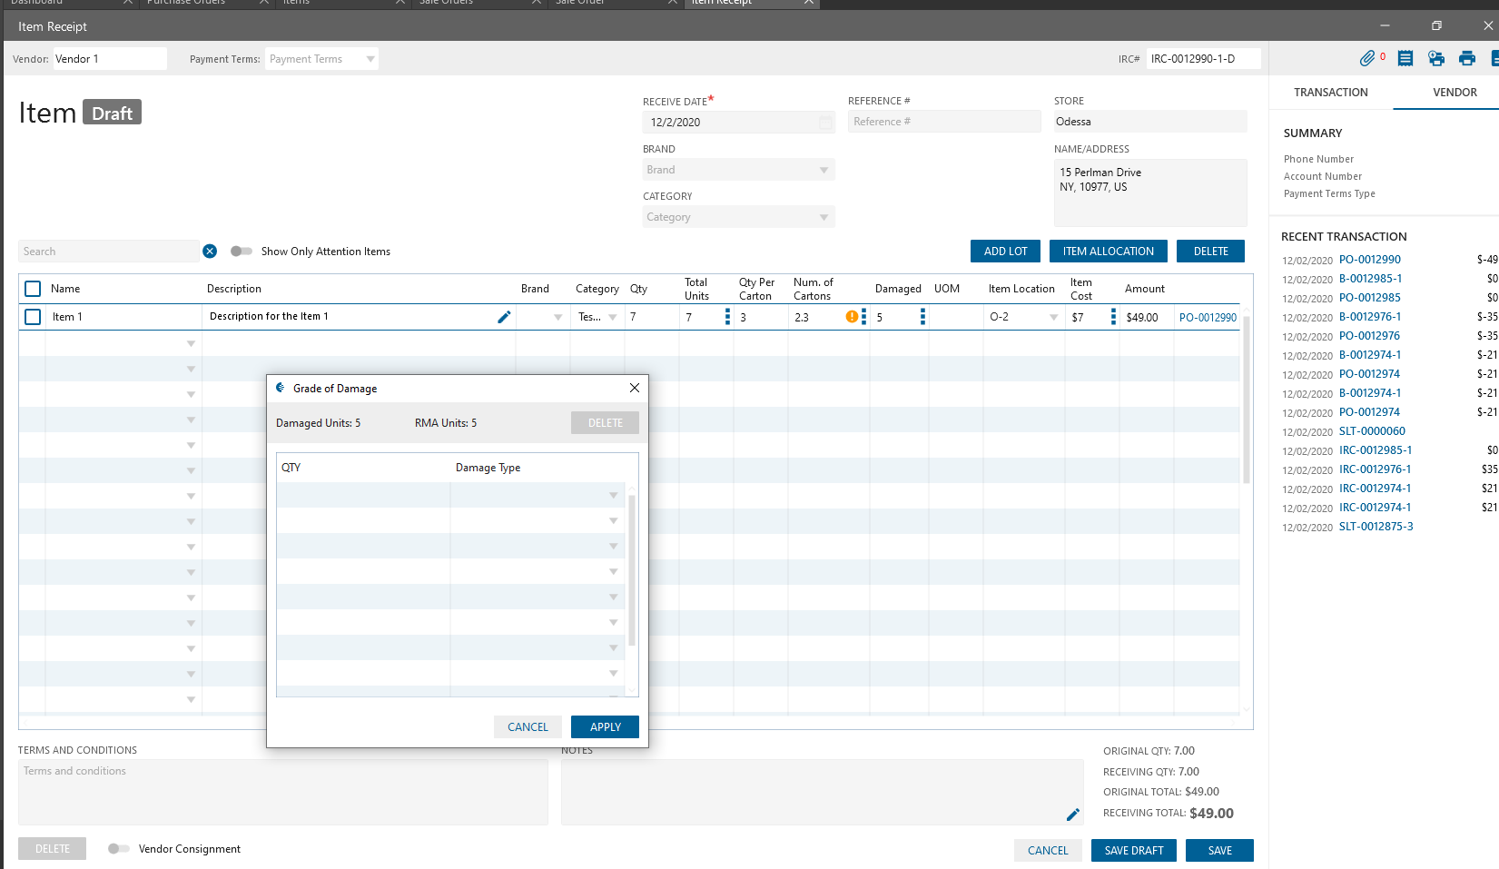Click the bottom CANCEL button beside SAVE DRAFT
The image size is (1499, 869).
click(x=1048, y=851)
